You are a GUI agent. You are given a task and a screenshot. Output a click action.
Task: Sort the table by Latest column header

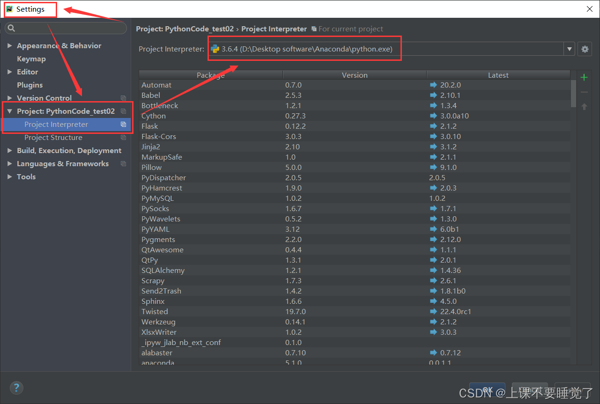[x=498, y=75]
